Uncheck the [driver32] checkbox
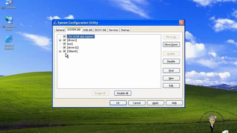237x133 pixels. point(64,48)
